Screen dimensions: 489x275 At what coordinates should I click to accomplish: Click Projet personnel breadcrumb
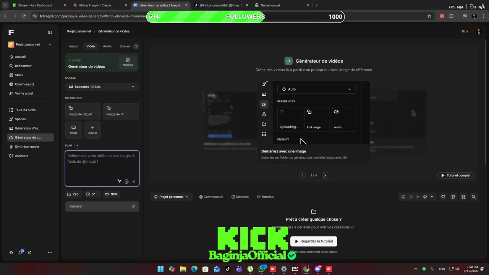(x=79, y=31)
